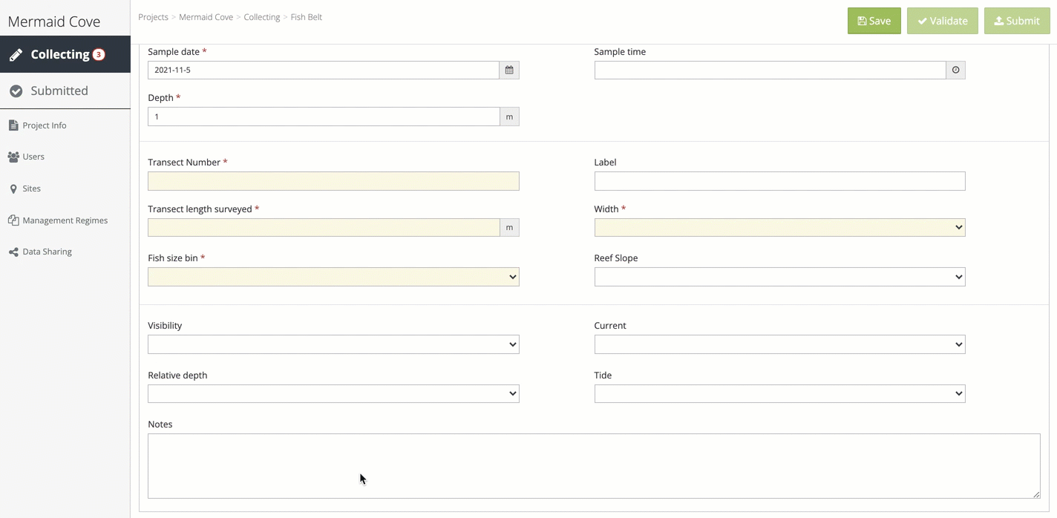
Task: Open the Sample date calendar picker icon
Action: tap(509, 70)
